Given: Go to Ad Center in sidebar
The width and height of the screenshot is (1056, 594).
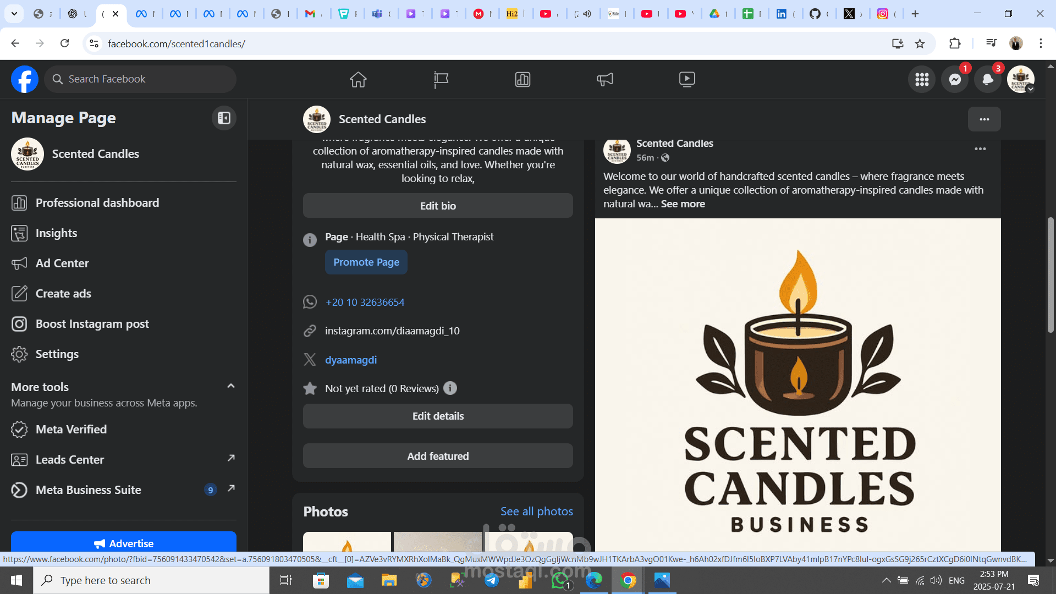Looking at the screenshot, I should tap(124, 263).
